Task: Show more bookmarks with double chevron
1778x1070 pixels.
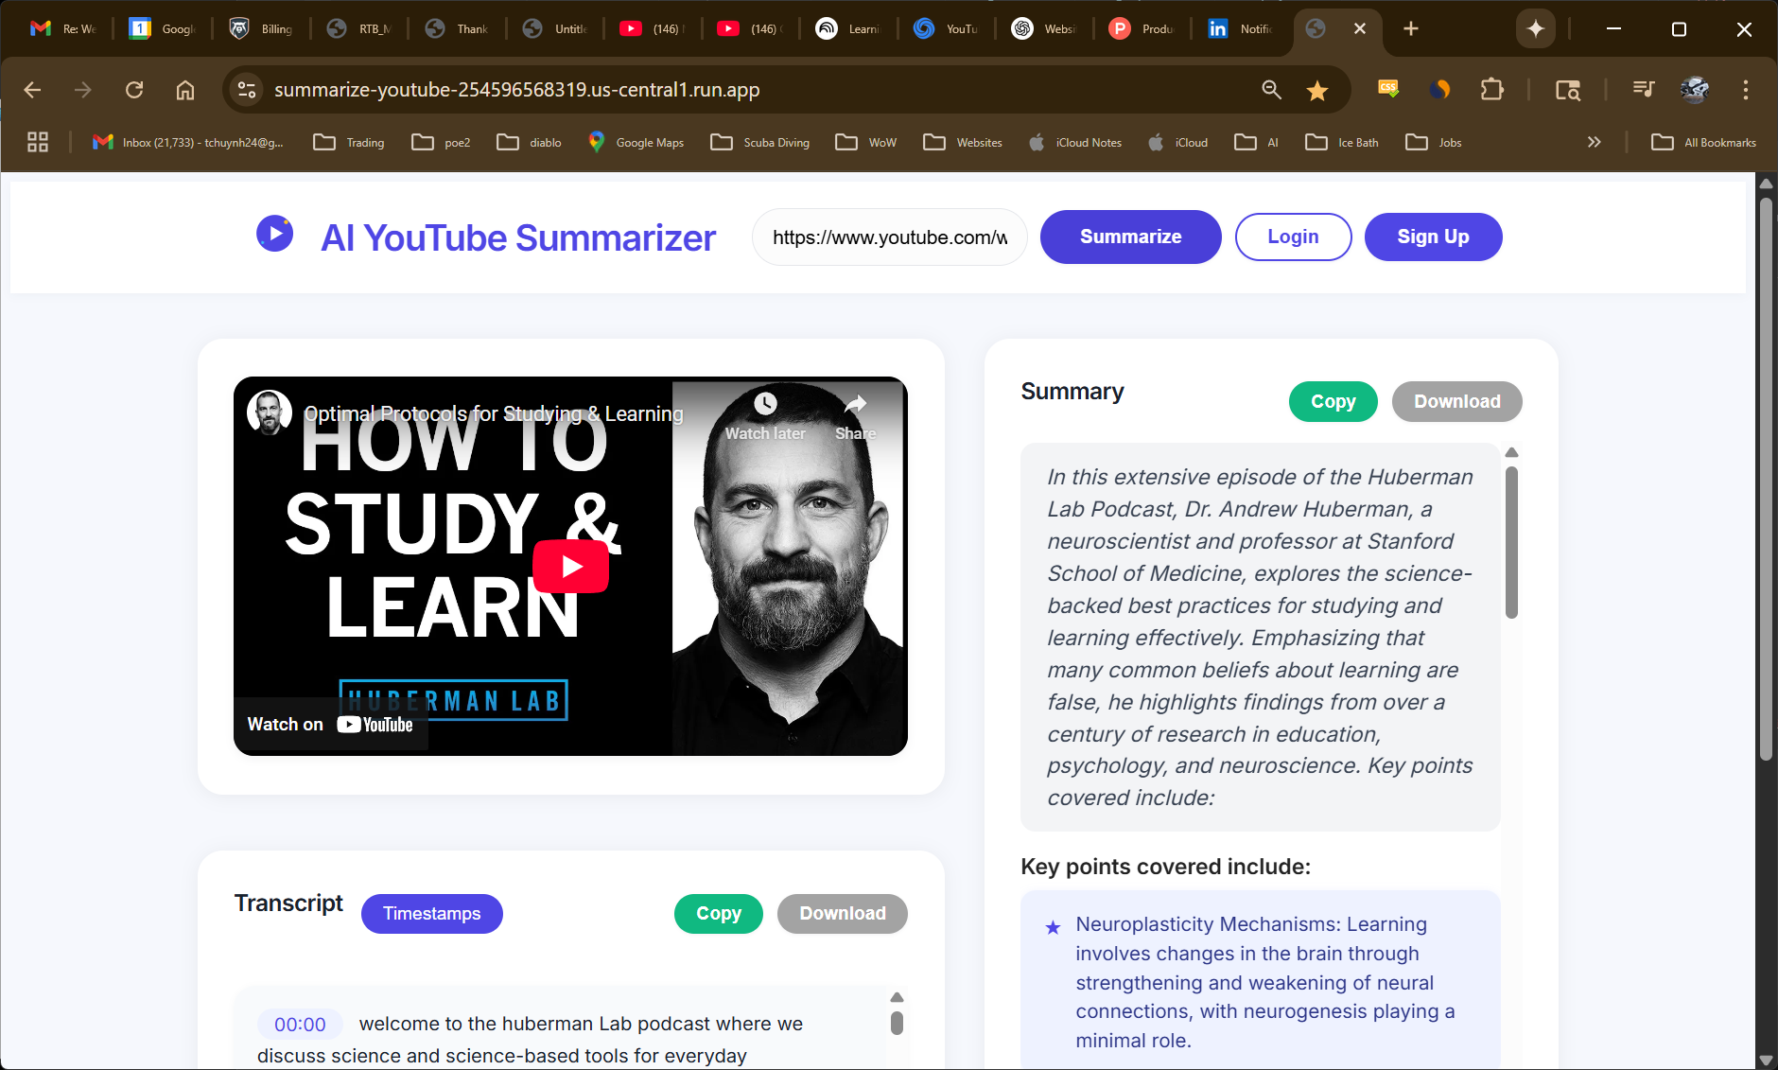Action: point(1595,142)
